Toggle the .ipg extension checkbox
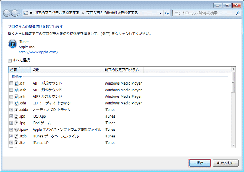244x172 pixels. 11,123
